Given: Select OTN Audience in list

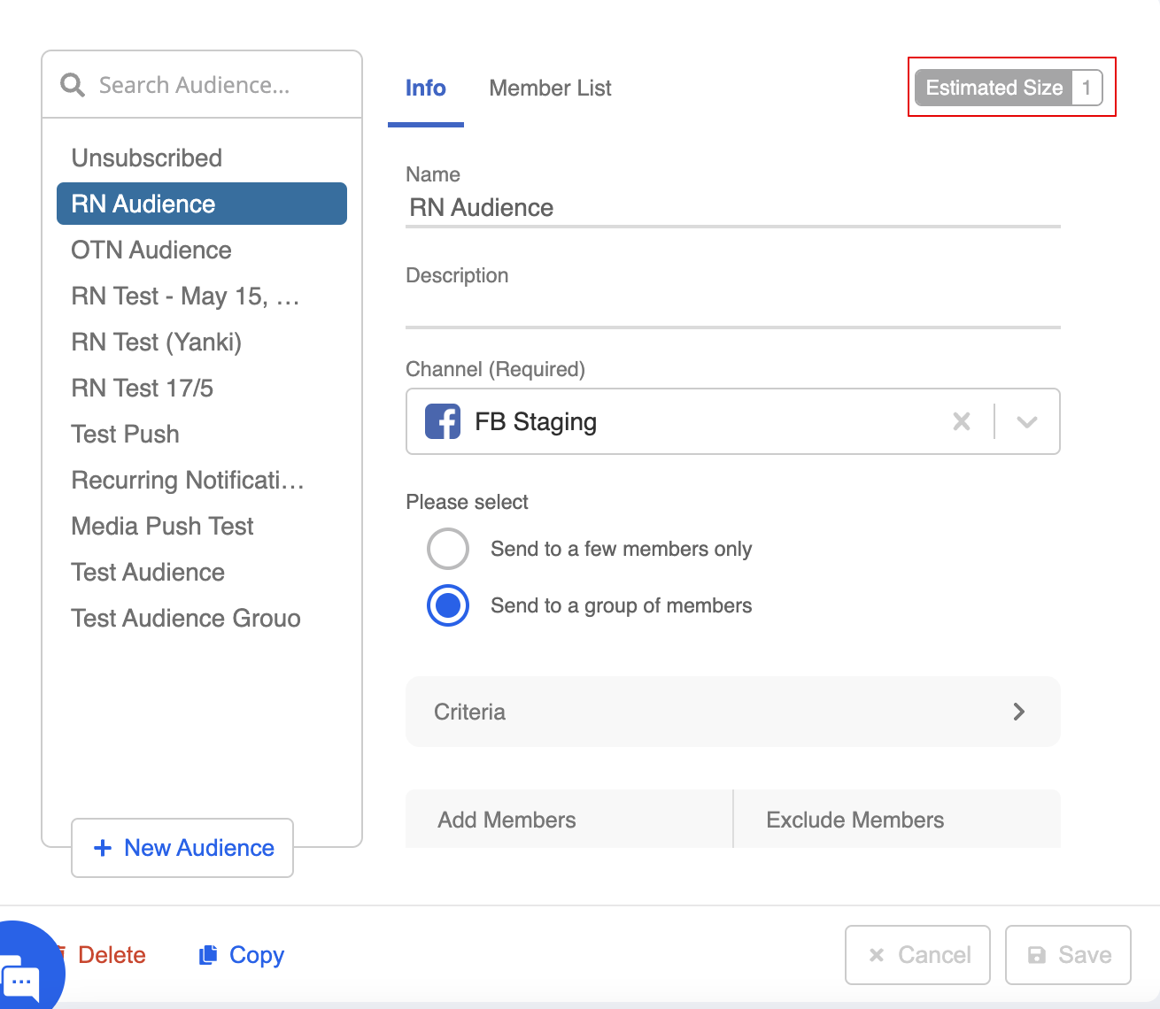Looking at the screenshot, I should (202, 250).
